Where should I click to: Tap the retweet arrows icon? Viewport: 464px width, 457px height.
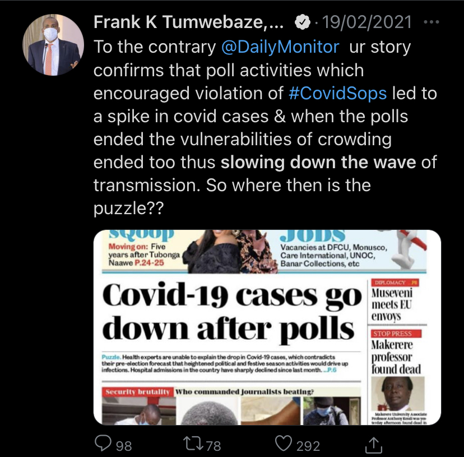pyautogui.click(x=193, y=444)
